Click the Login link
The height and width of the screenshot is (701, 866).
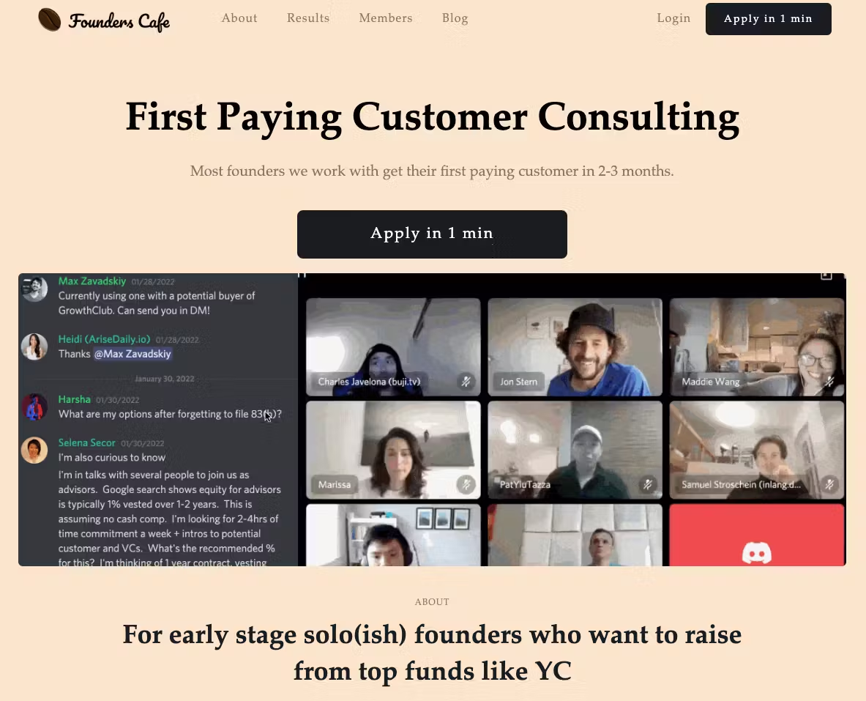[673, 18]
